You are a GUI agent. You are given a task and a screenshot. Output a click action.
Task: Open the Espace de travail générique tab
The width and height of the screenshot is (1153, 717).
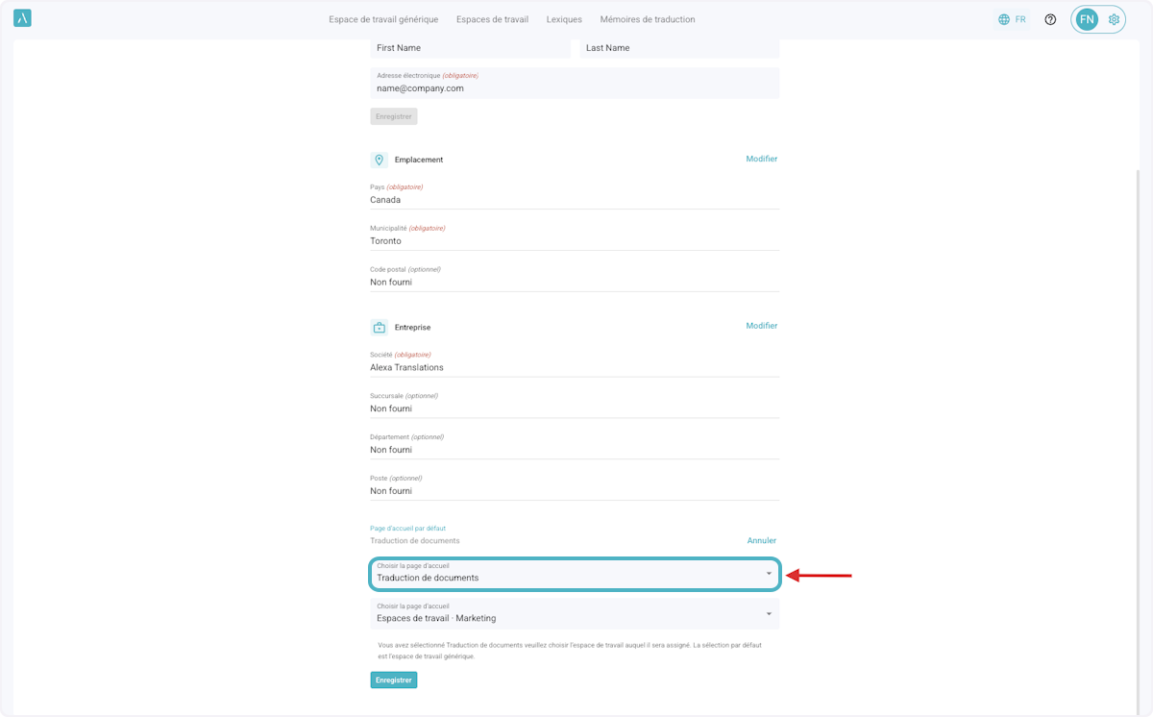(x=383, y=19)
